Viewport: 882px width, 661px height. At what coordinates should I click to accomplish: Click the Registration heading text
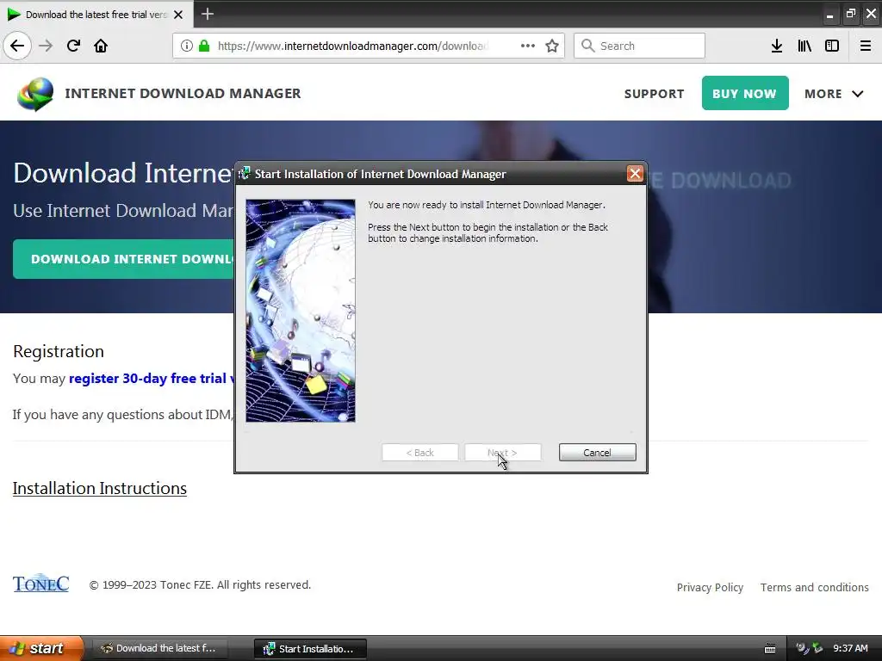(59, 351)
